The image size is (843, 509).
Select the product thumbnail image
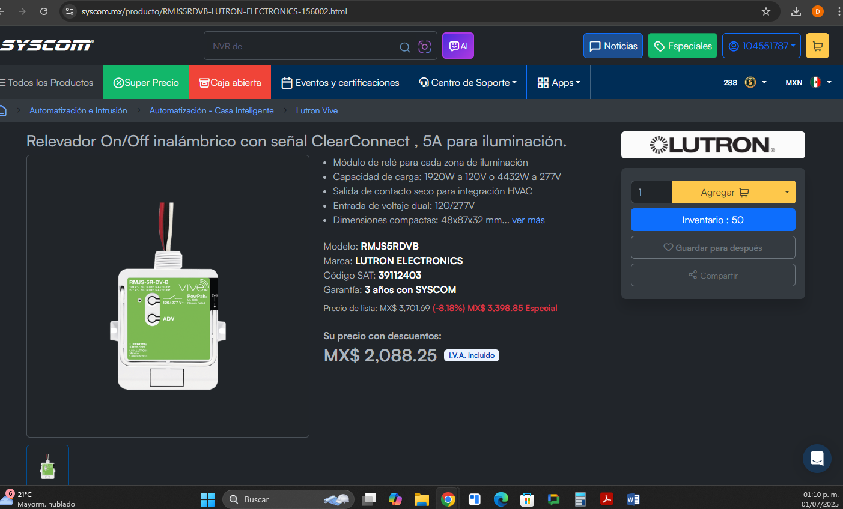[x=47, y=465]
